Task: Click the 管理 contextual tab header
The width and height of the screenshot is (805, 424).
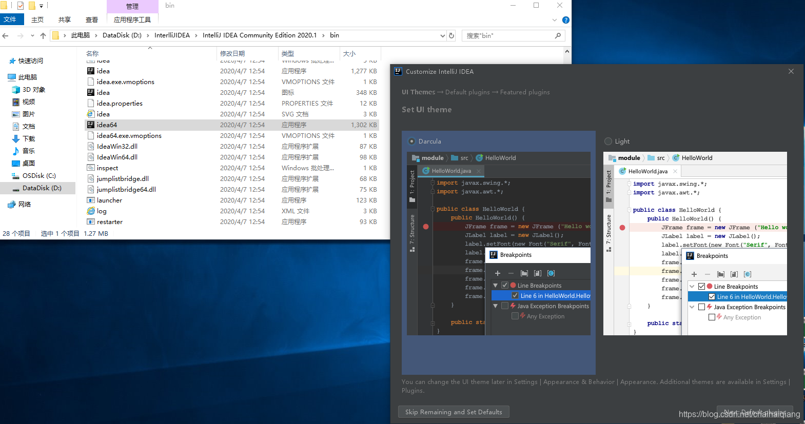Action: [132, 6]
